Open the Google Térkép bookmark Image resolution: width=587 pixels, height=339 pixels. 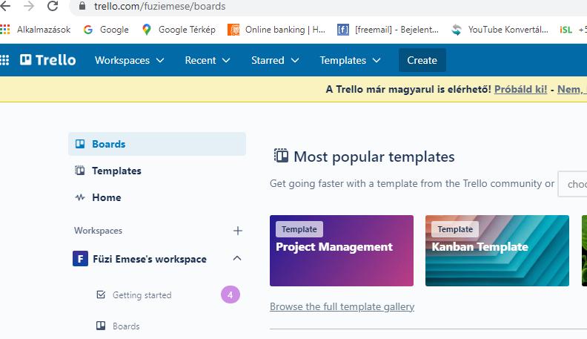179,30
